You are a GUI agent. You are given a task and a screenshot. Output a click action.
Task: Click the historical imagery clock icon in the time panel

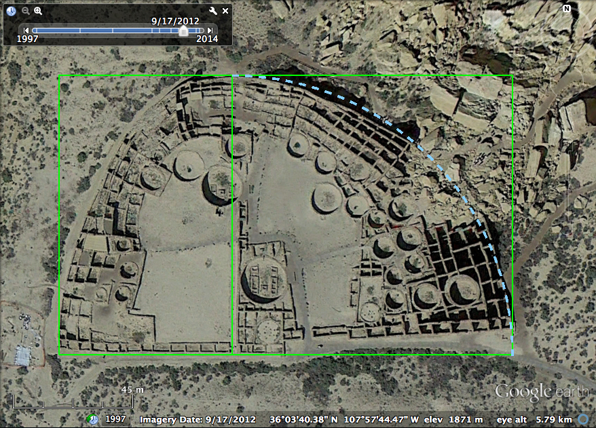(x=12, y=11)
